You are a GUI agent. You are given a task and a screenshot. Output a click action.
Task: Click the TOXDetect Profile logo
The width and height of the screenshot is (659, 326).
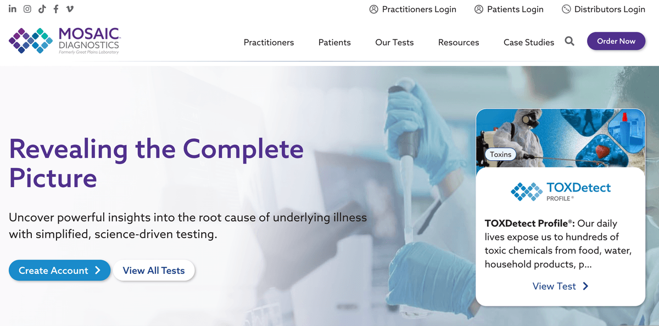click(x=560, y=191)
